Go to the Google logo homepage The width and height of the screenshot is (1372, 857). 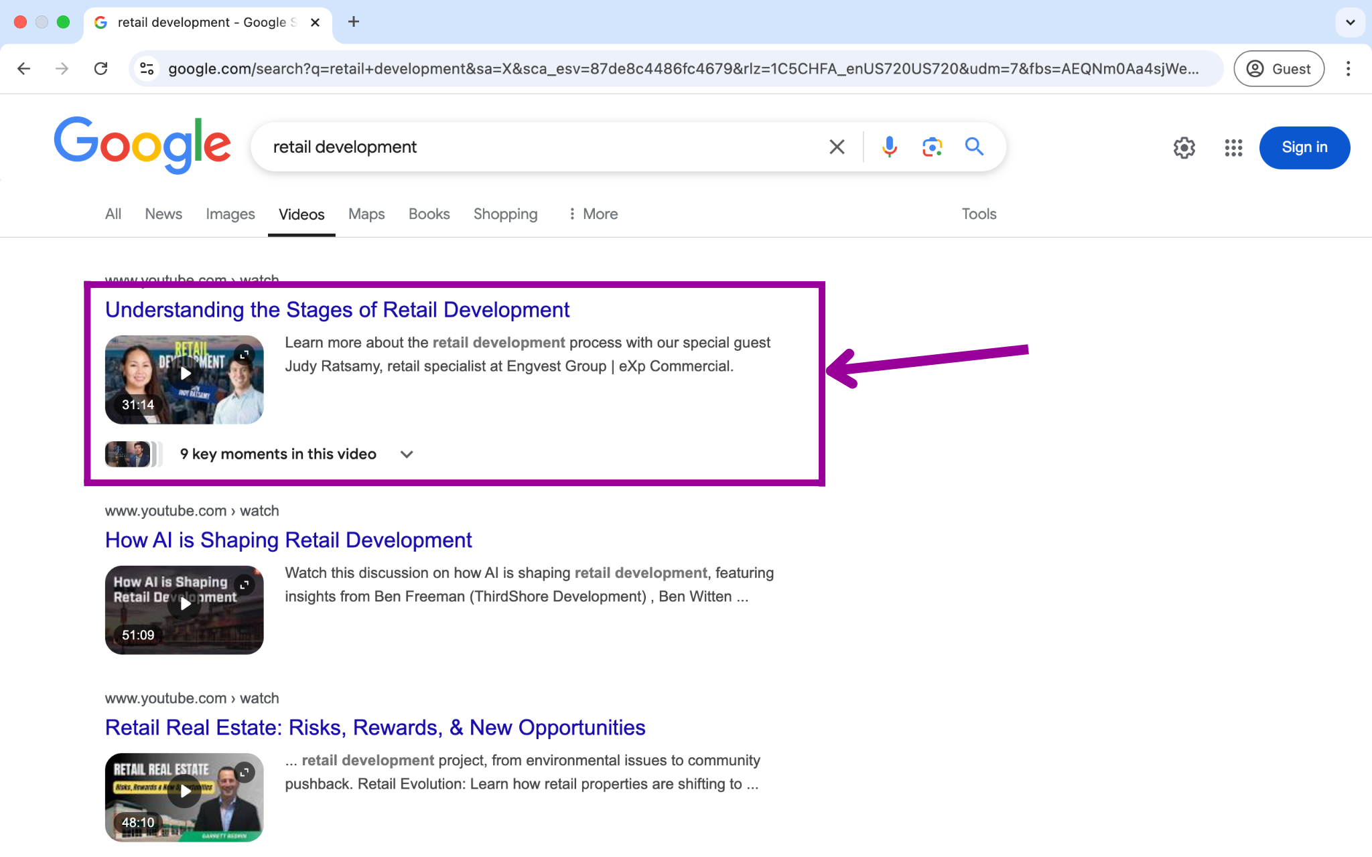143,145
